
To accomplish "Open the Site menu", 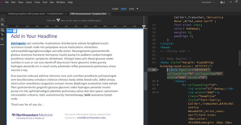I will click(x=52, y=2).
